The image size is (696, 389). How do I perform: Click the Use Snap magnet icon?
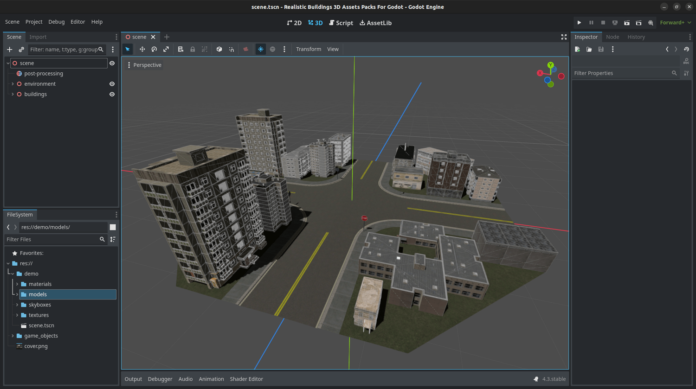tap(231, 49)
